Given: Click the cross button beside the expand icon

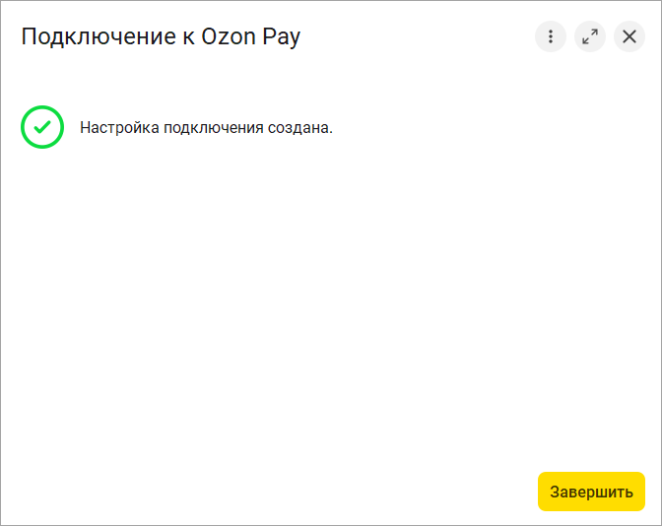Looking at the screenshot, I should [x=629, y=36].
